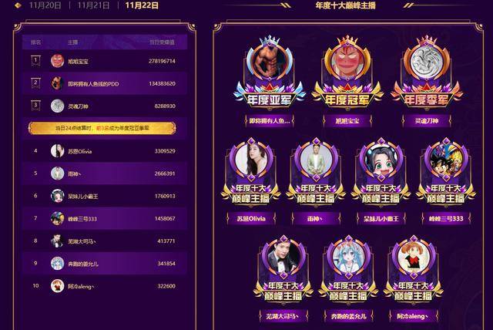
Task: Open the 年度季军 third-place badge portrait
Action: coord(426,62)
